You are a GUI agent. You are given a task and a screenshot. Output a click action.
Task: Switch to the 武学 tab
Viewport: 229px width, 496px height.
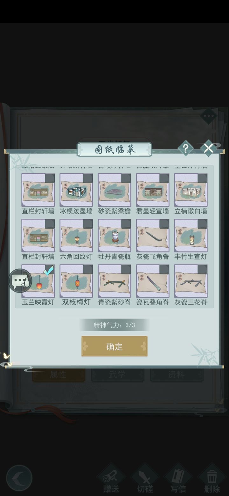point(117,375)
